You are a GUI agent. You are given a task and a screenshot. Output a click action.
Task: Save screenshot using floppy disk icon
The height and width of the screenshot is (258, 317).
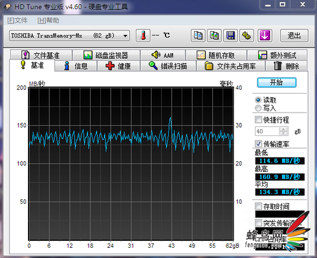click(x=230, y=35)
